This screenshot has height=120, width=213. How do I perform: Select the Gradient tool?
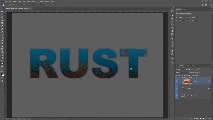coord(2,43)
